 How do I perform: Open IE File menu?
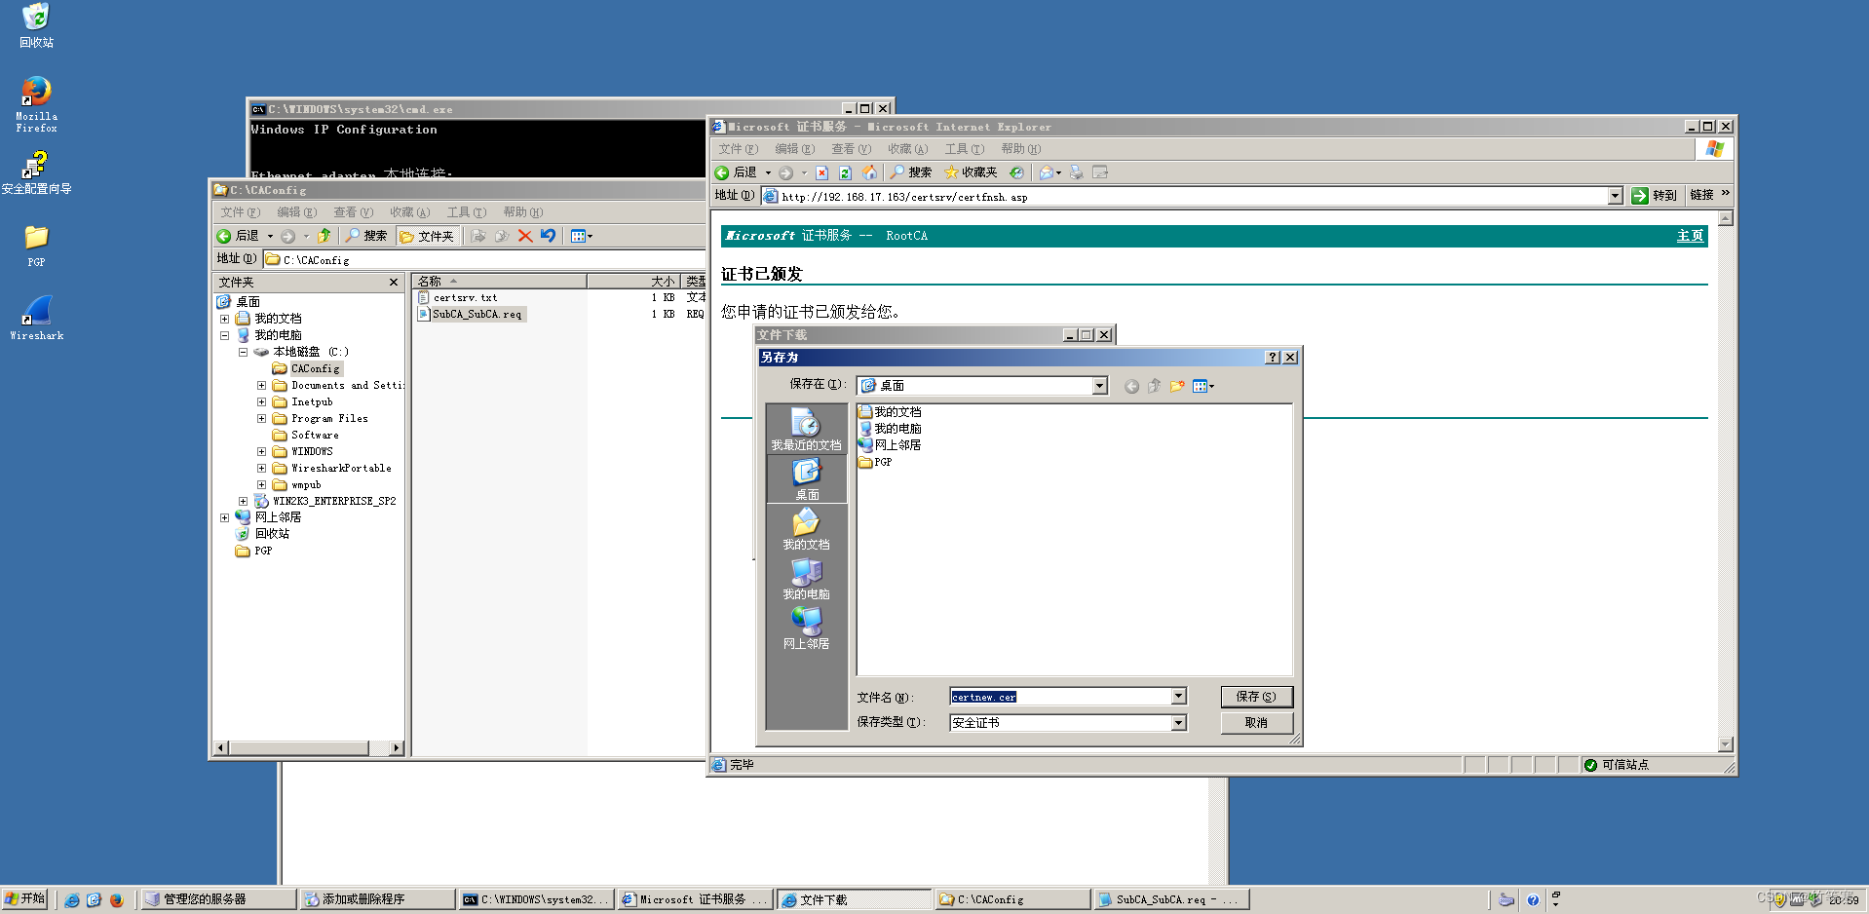[x=738, y=149]
